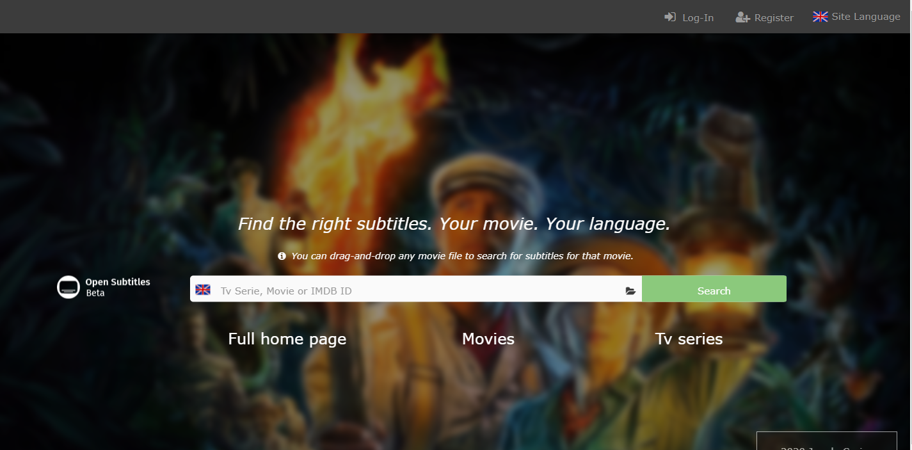Click the Log-In arrow icon
The height and width of the screenshot is (450, 912).
point(670,17)
